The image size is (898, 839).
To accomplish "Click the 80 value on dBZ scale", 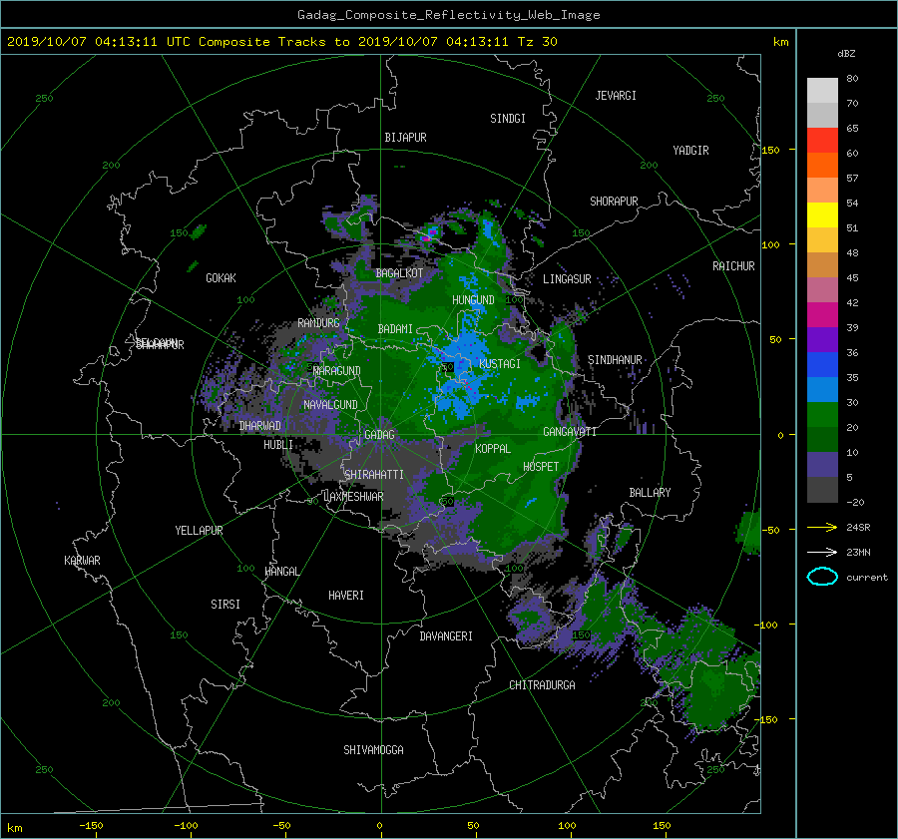I will (852, 79).
